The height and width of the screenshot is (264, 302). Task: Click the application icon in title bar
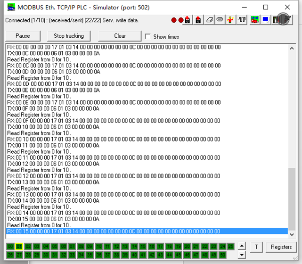click(x=11, y=8)
